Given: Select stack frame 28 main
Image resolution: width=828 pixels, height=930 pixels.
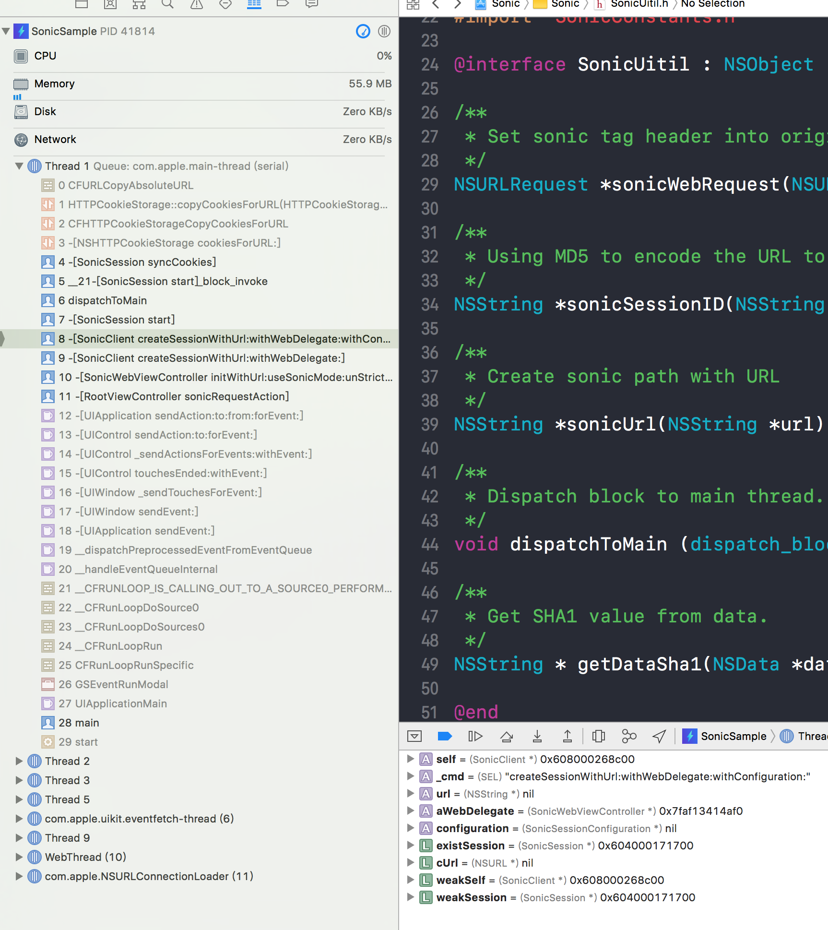Looking at the screenshot, I should [x=78, y=722].
